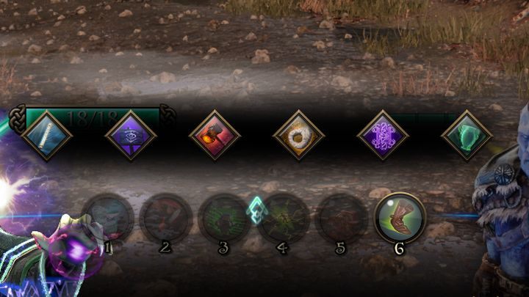Image resolution: width=529 pixels, height=297 pixels.
Task: Click the blue frost giant character
Action: tap(501, 202)
